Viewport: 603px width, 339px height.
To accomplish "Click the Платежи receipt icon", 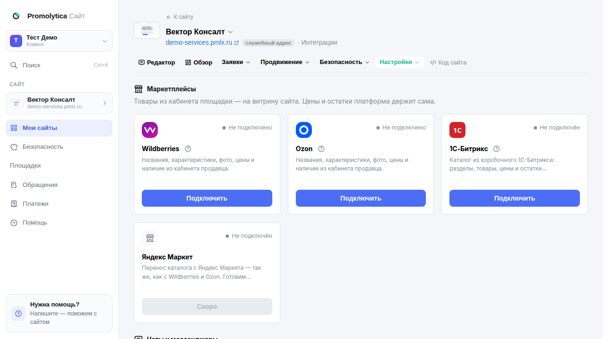I will [x=14, y=204].
